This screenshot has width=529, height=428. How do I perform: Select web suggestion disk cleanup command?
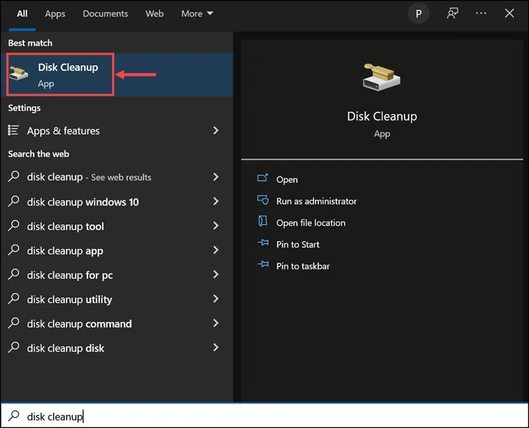116,323
